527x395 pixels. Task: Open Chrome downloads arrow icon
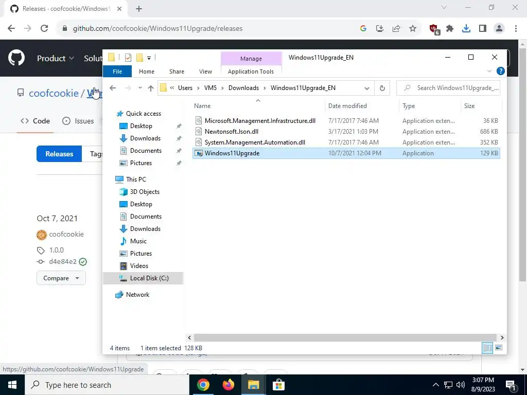(466, 29)
